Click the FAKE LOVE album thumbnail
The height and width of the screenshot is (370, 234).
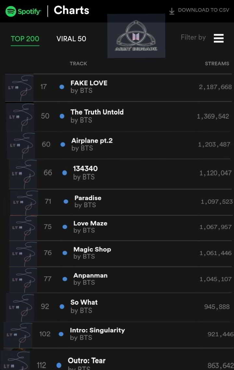tap(19, 88)
